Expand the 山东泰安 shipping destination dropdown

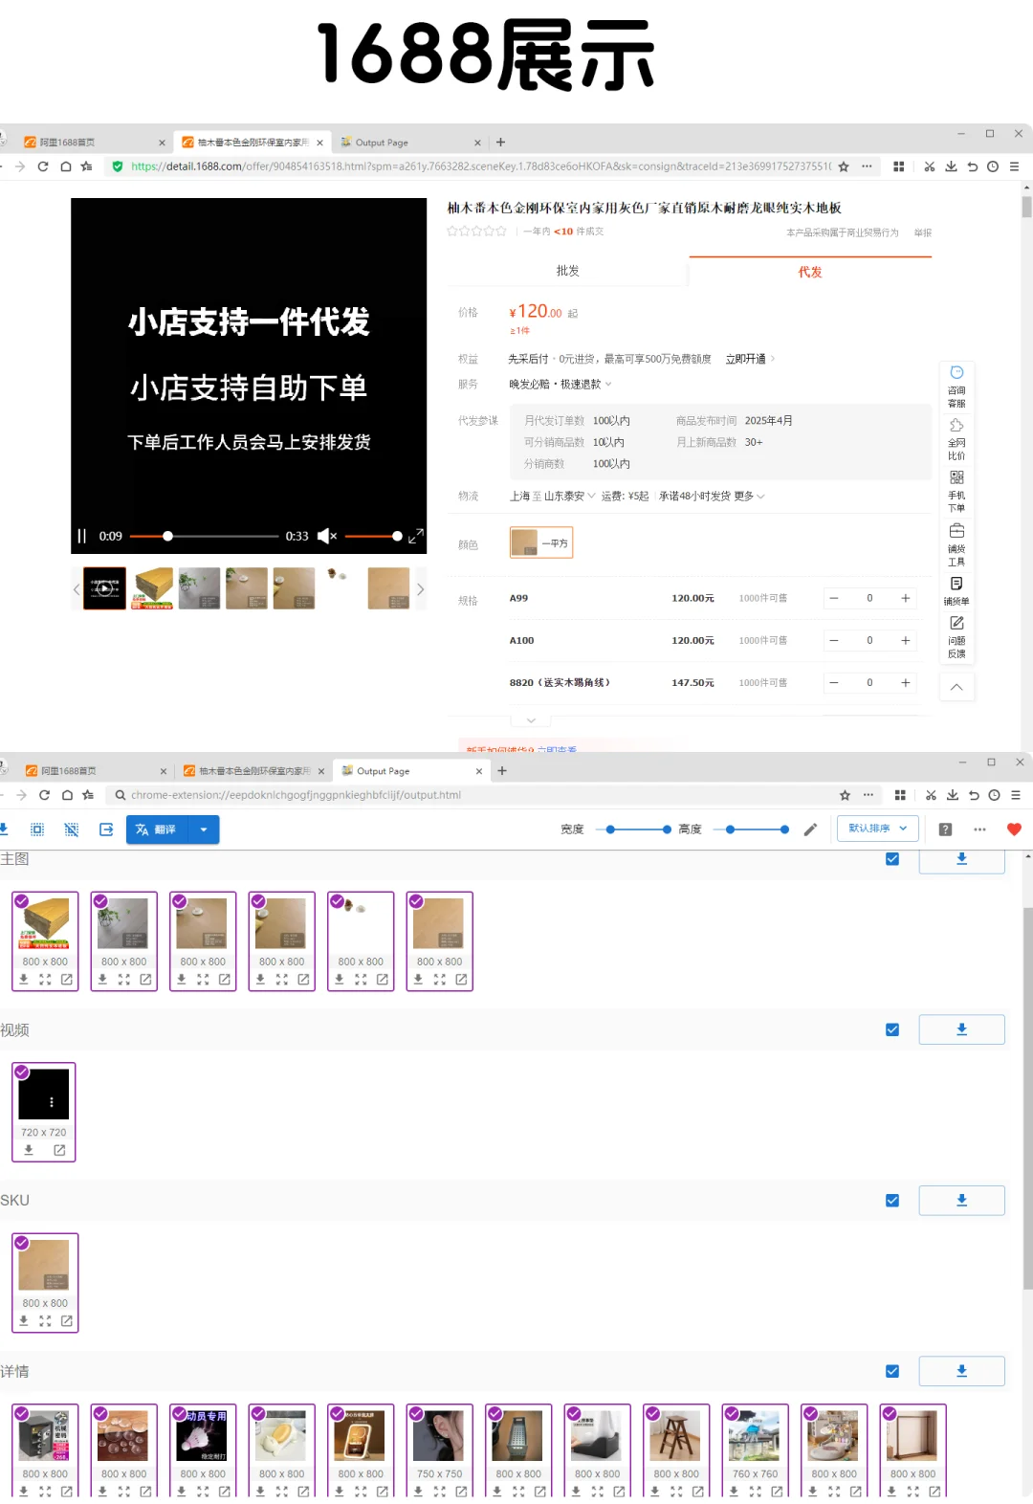[x=591, y=496]
